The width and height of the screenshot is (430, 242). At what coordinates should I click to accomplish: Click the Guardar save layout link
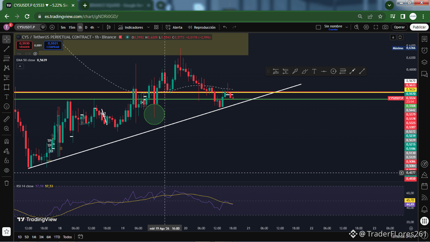coord(333,29)
